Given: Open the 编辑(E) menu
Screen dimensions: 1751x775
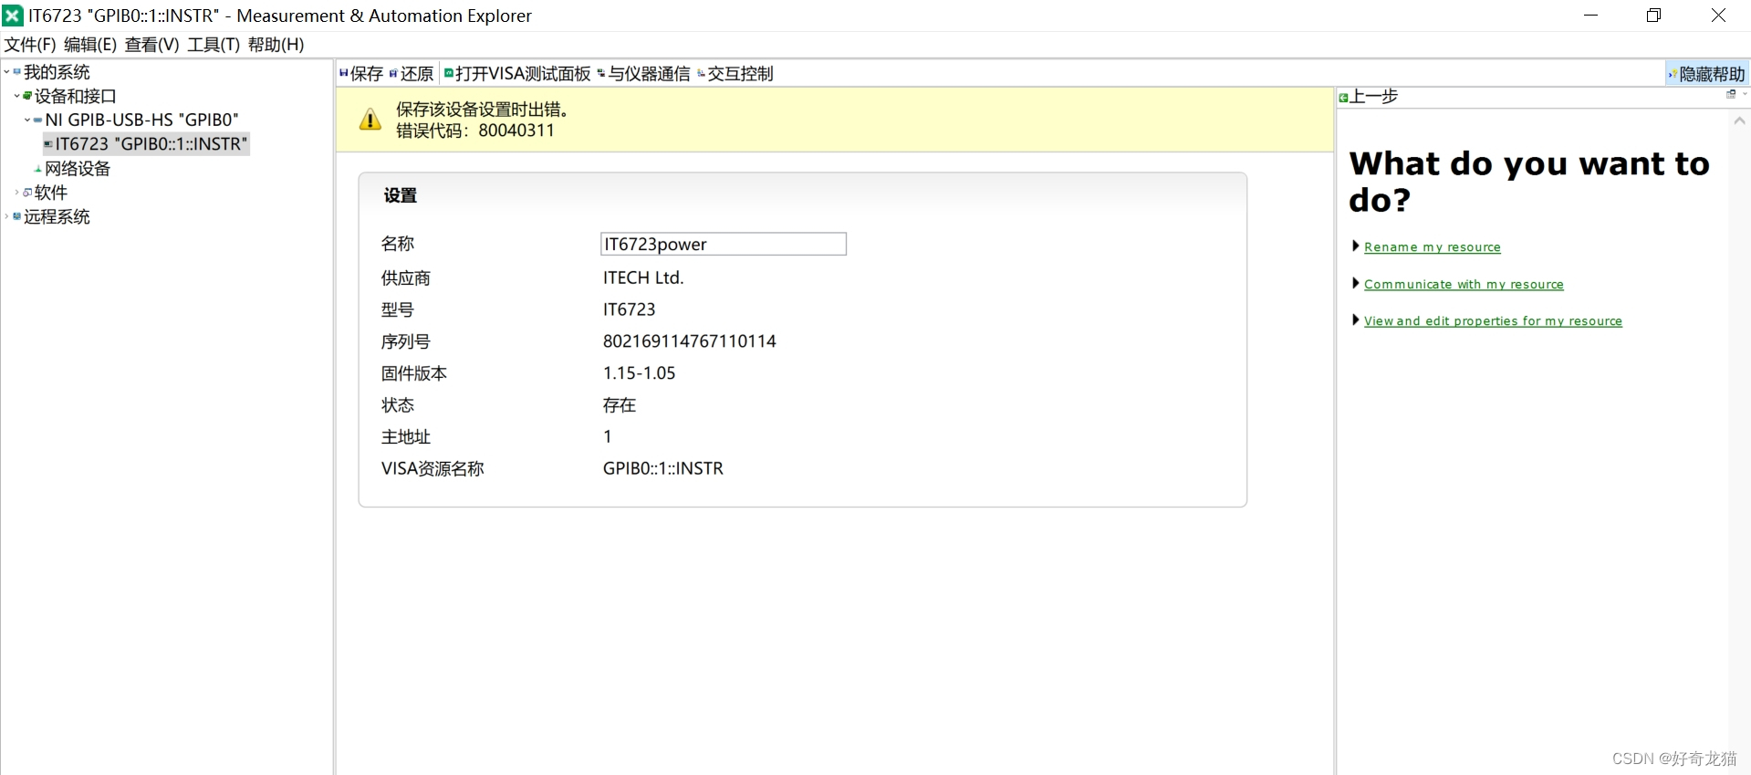Looking at the screenshot, I should tap(90, 45).
